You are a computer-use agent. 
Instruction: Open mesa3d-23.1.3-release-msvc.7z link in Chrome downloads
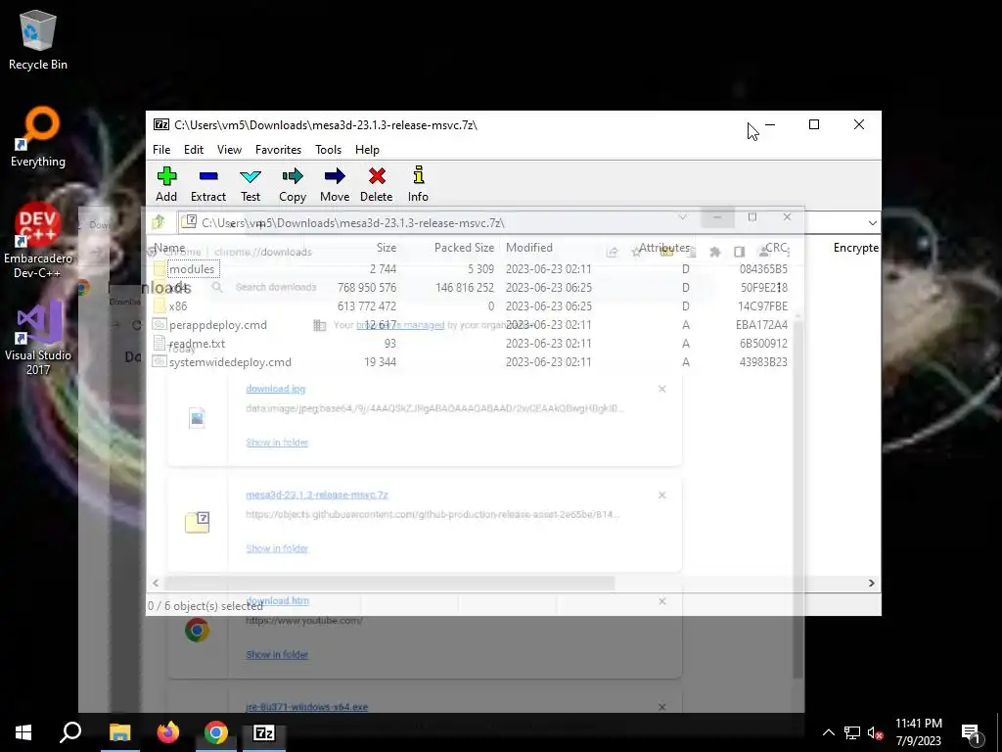click(x=317, y=494)
